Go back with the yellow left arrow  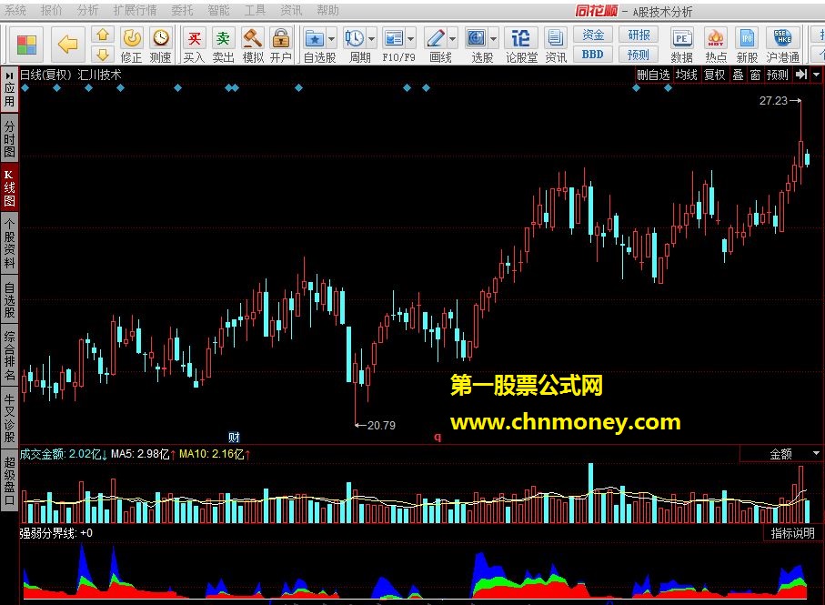[67, 45]
